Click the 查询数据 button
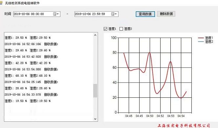 click(x=145, y=14)
